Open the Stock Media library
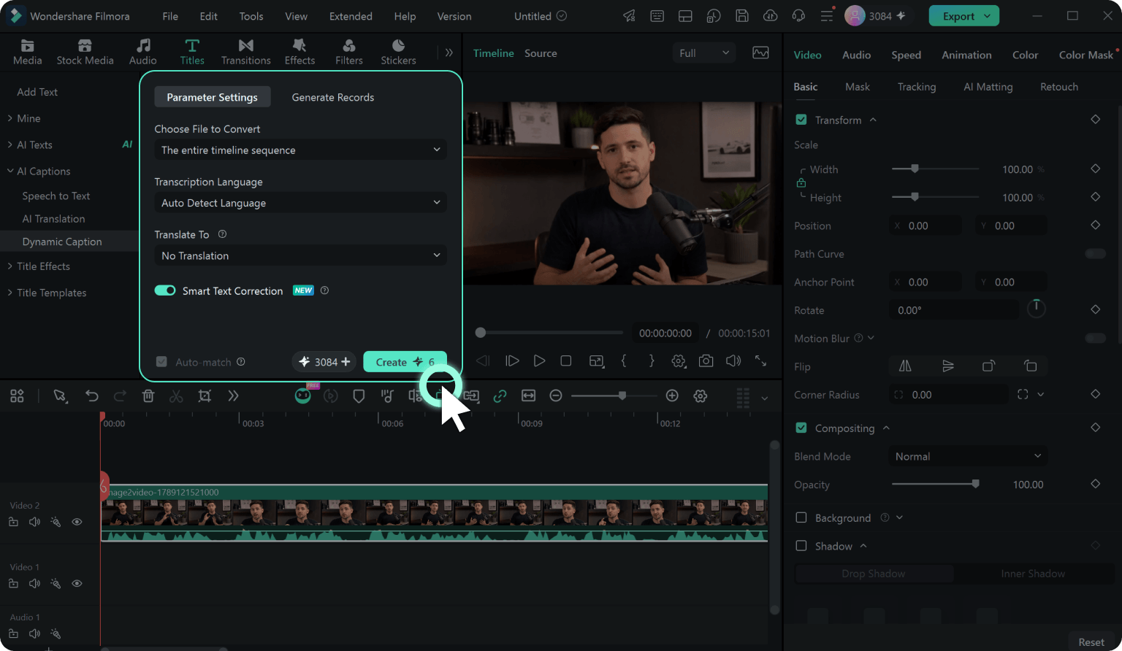The width and height of the screenshot is (1122, 651). tap(85, 53)
